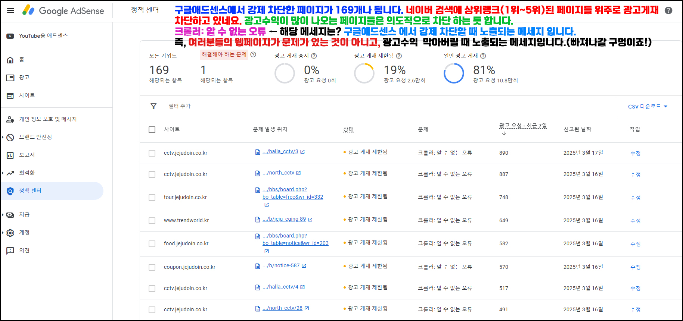
Task: Click the filter funnel icon
Action: [153, 106]
